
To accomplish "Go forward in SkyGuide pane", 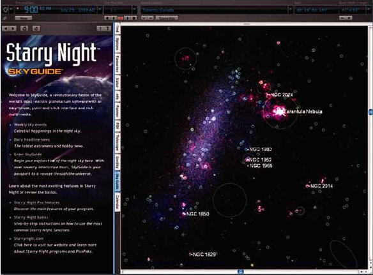I will pos(13,29).
